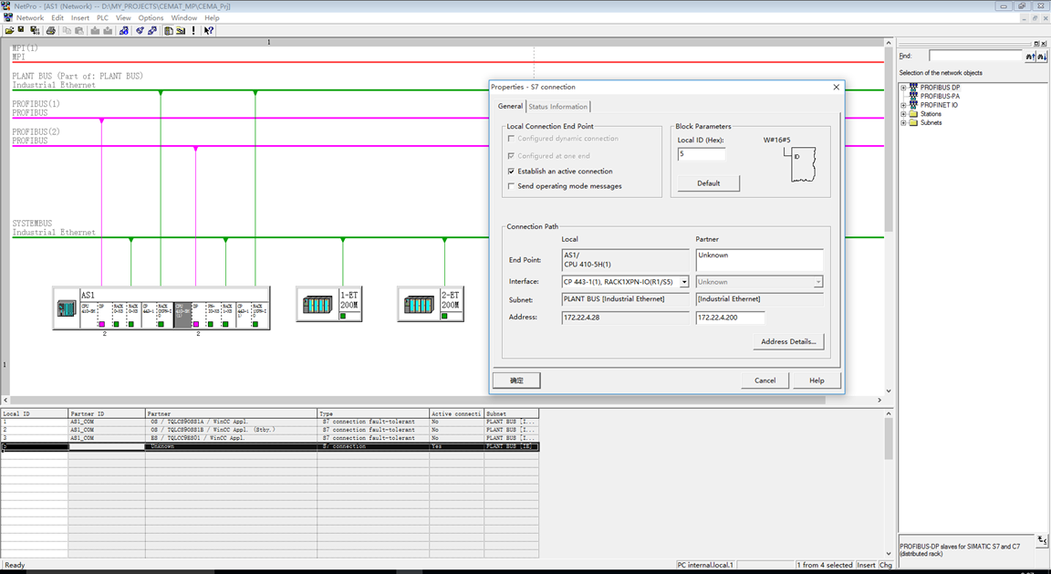Select the 1-ET 200M station icon

click(317, 305)
